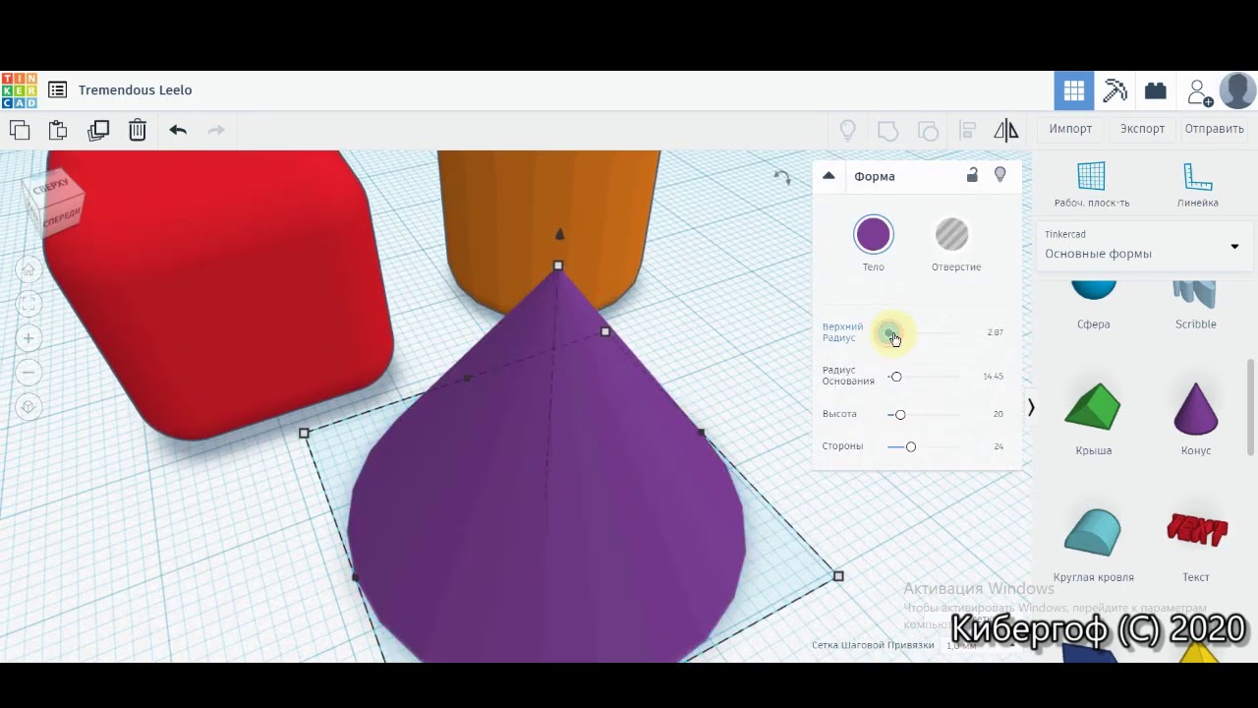Screen dimensions: 1258x708
Task: Fit all in view
Action: (x=29, y=304)
